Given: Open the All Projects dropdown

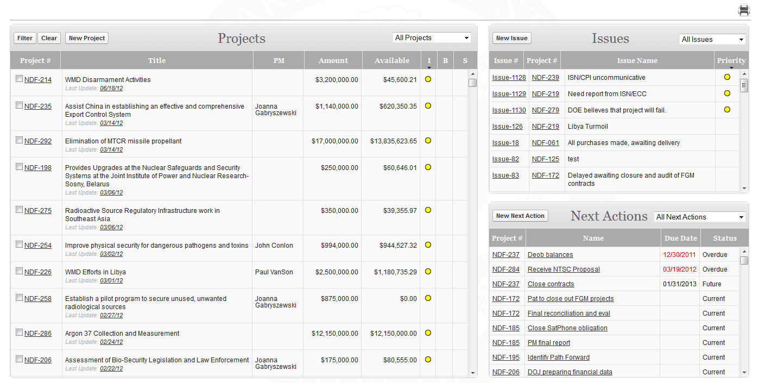Looking at the screenshot, I should (432, 37).
